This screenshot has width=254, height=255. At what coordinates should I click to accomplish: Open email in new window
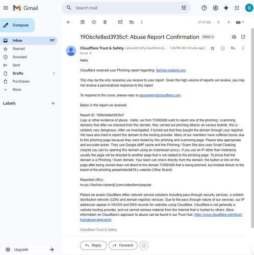243,37
